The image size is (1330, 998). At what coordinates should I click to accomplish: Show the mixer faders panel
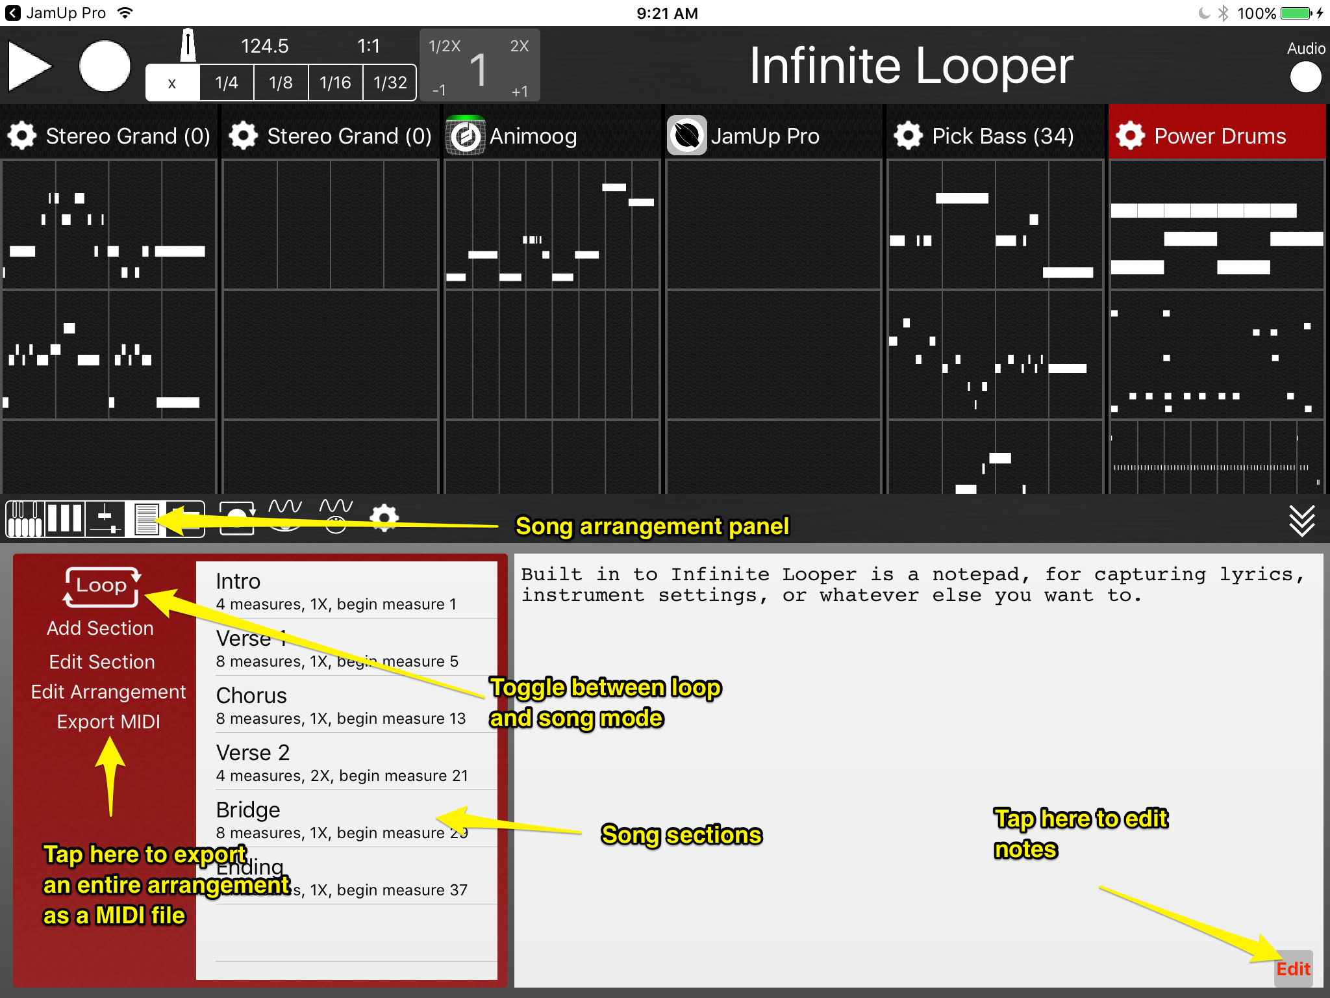click(105, 519)
